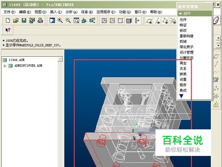Toggle the model tree display icon

pyautogui.click(x=137, y=20)
